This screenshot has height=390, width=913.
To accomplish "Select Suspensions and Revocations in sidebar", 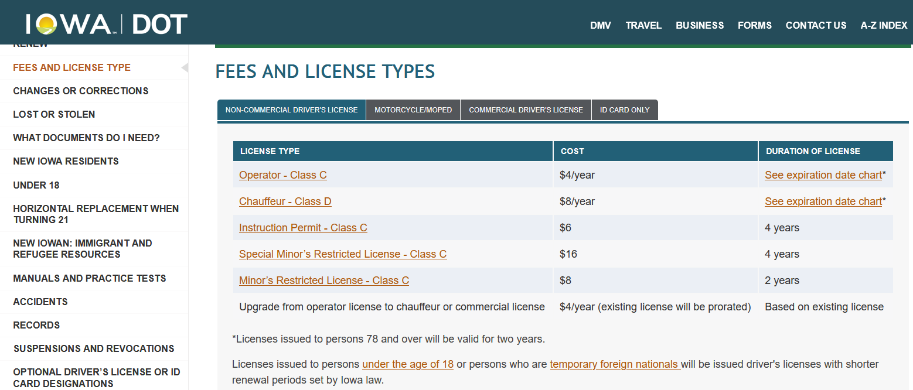I will click(x=94, y=348).
